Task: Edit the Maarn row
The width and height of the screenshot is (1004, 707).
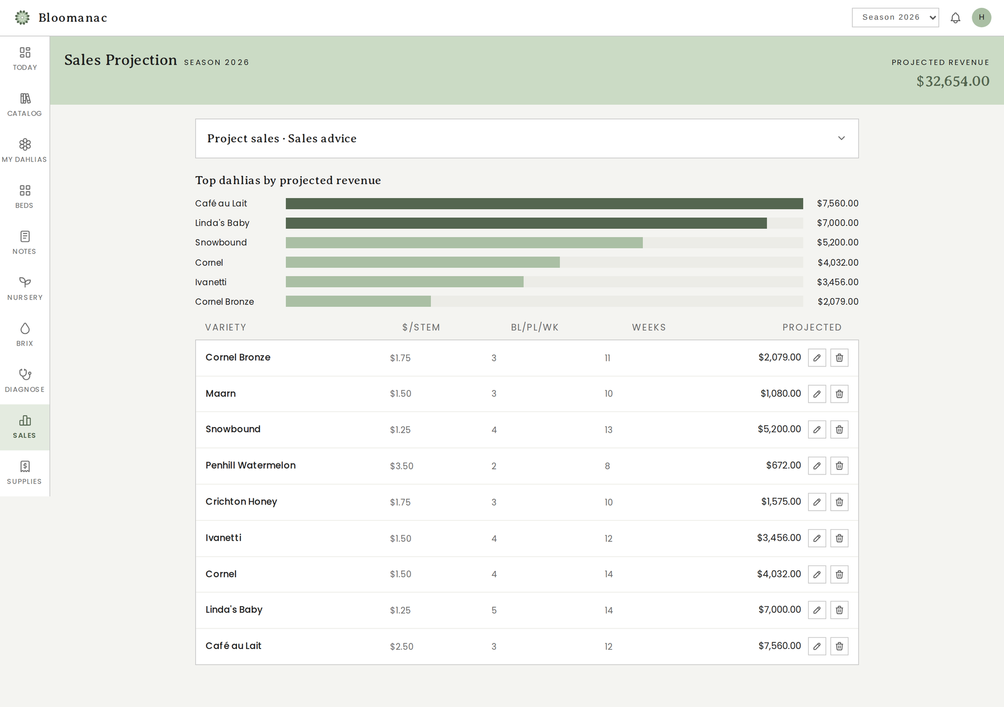Action: [817, 394]
